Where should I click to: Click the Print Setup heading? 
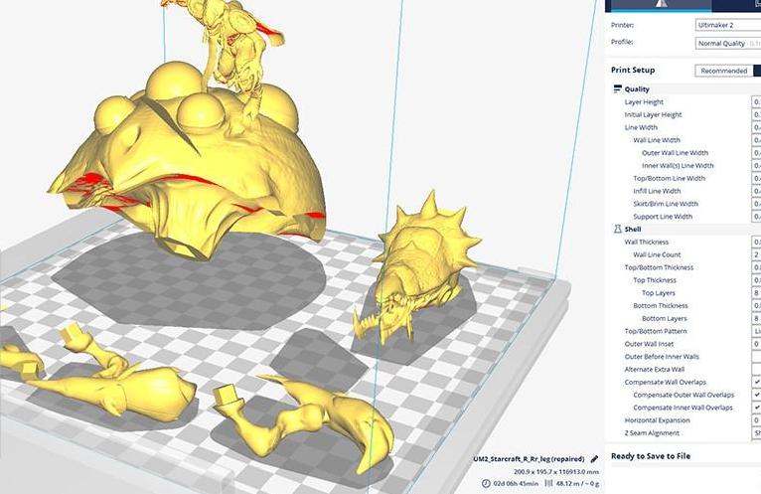coord(633,70)
